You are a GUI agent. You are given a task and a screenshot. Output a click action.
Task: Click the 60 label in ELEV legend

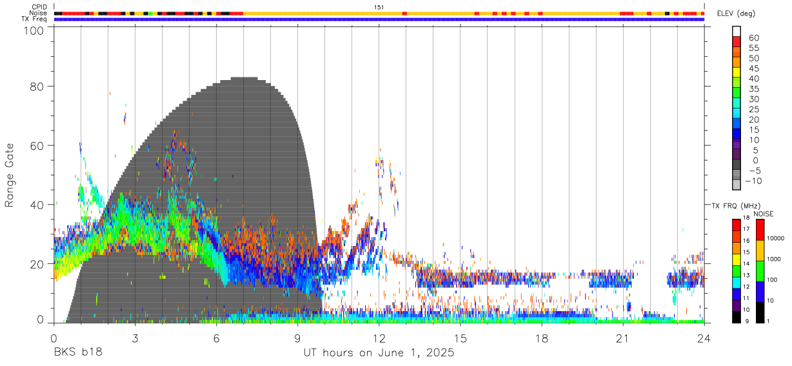(x=753, y=38)
